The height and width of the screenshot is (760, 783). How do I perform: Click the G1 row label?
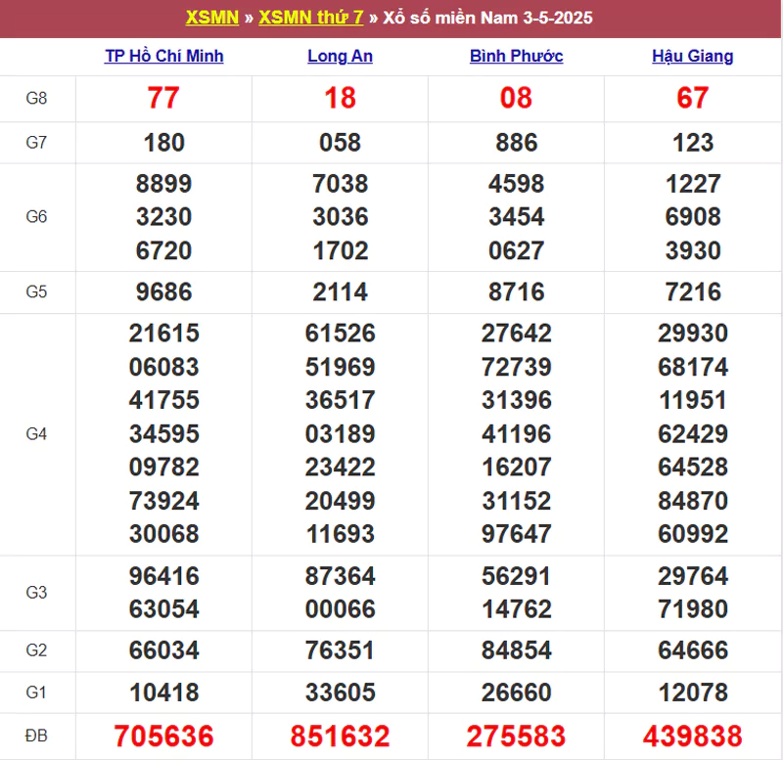tap(36, 693)
